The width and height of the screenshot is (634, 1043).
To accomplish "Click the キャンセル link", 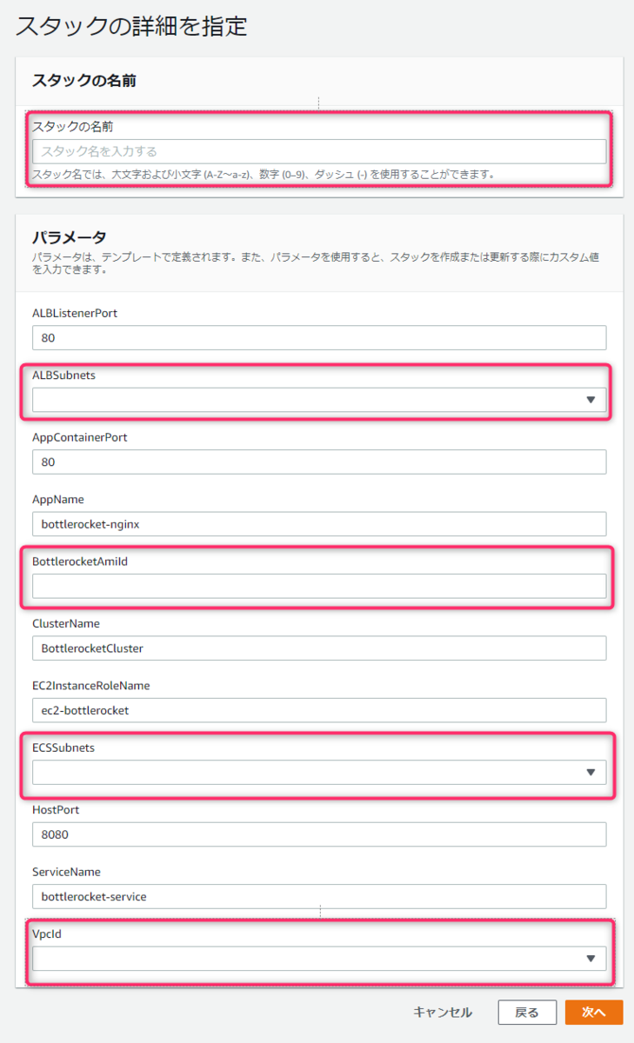I will pos(443,1012).
